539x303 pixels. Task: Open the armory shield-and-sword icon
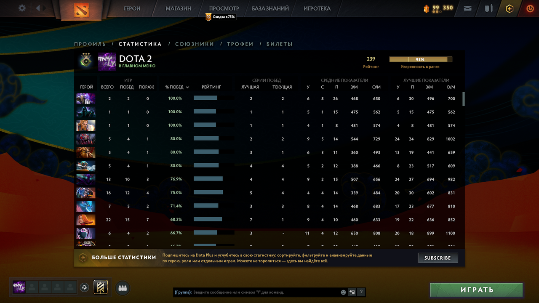pos(488,8)
